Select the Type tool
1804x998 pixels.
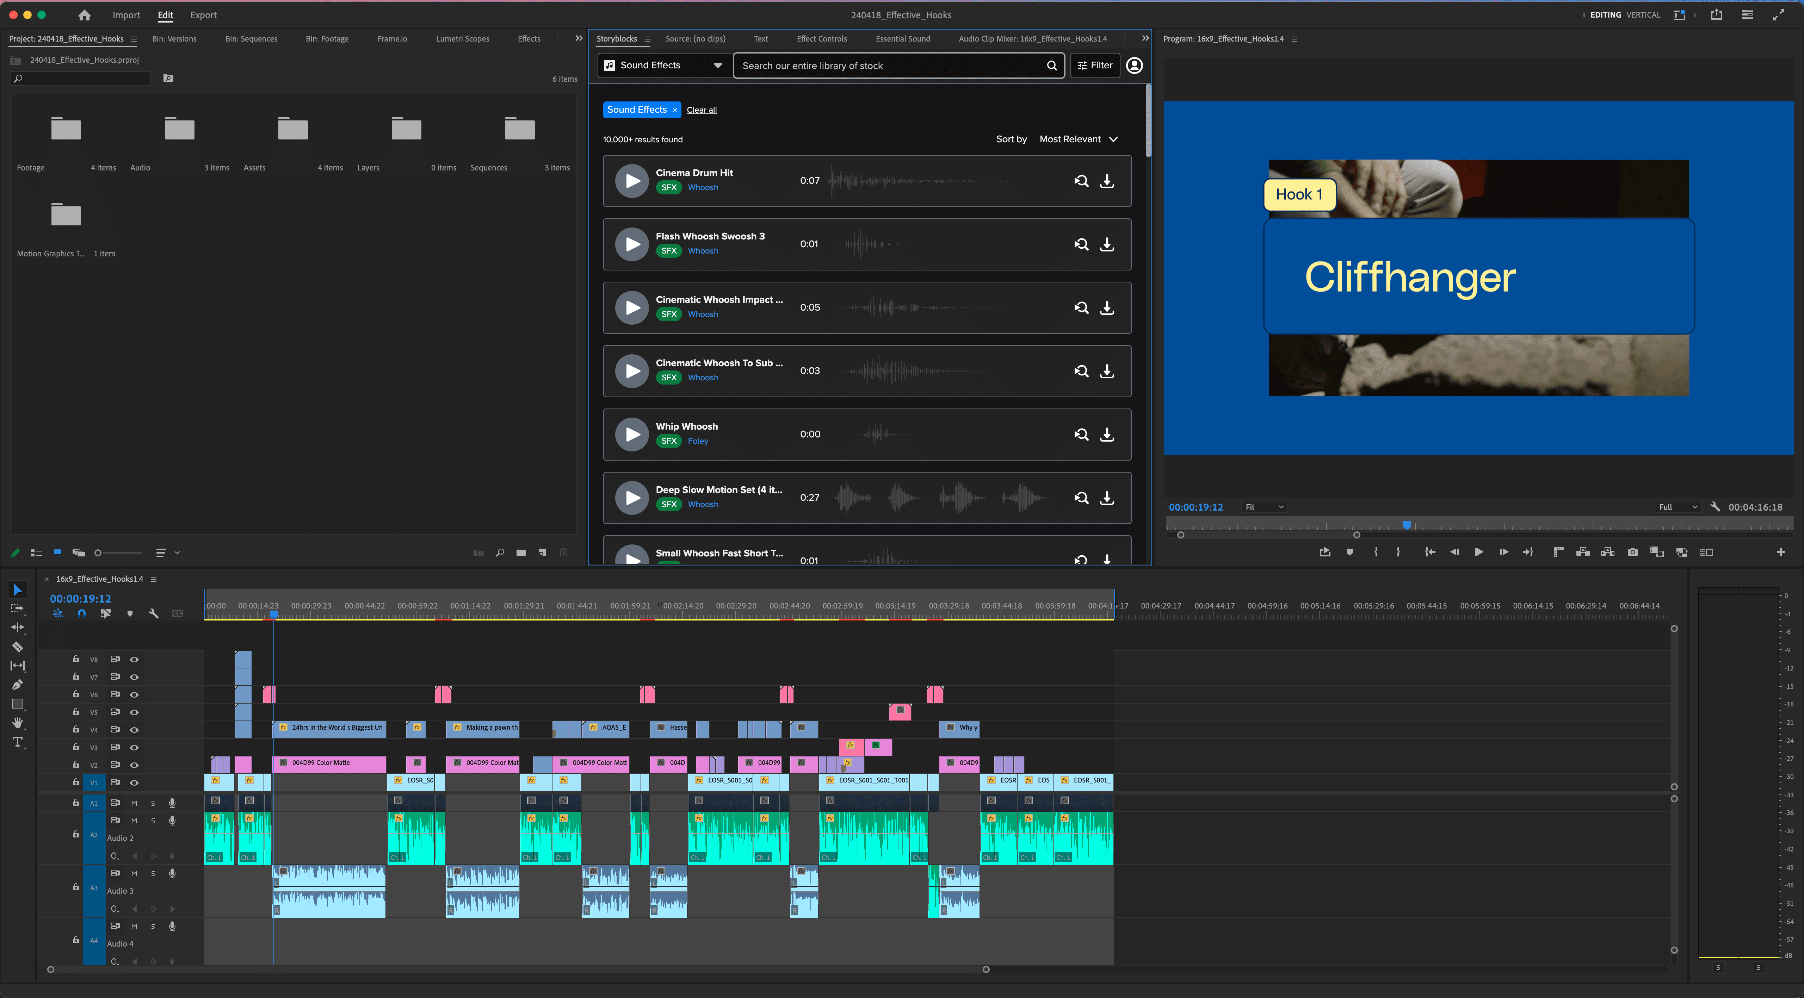[18, 741]
